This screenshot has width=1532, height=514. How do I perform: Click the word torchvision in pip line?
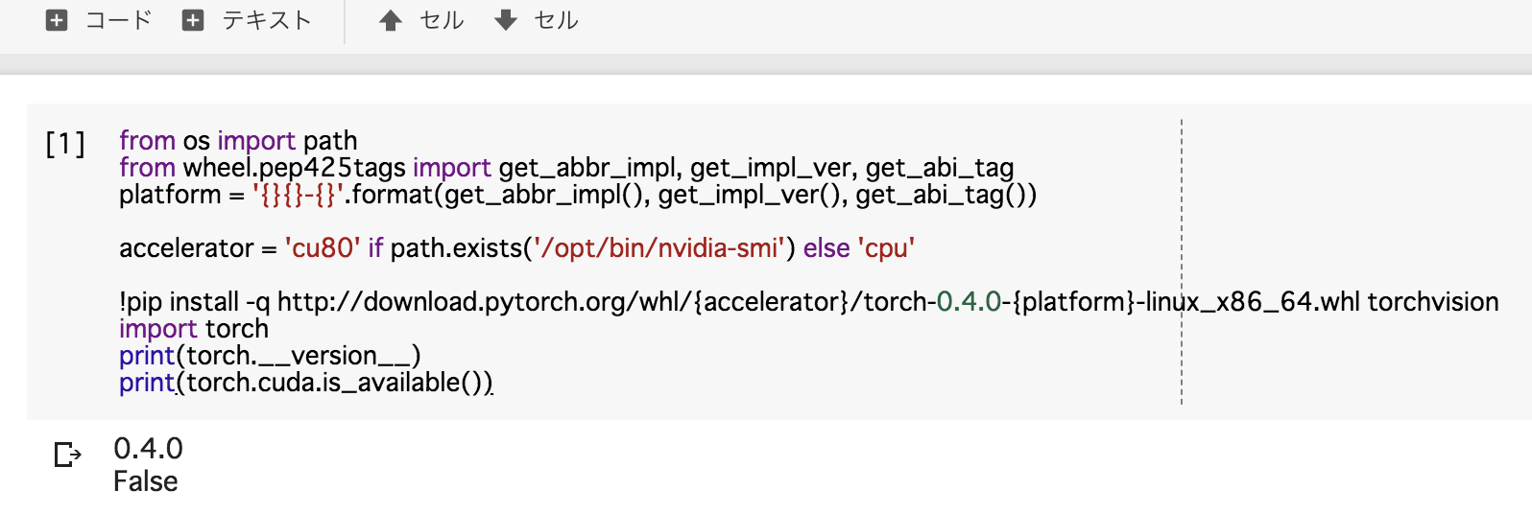(x=1433, y=302)
